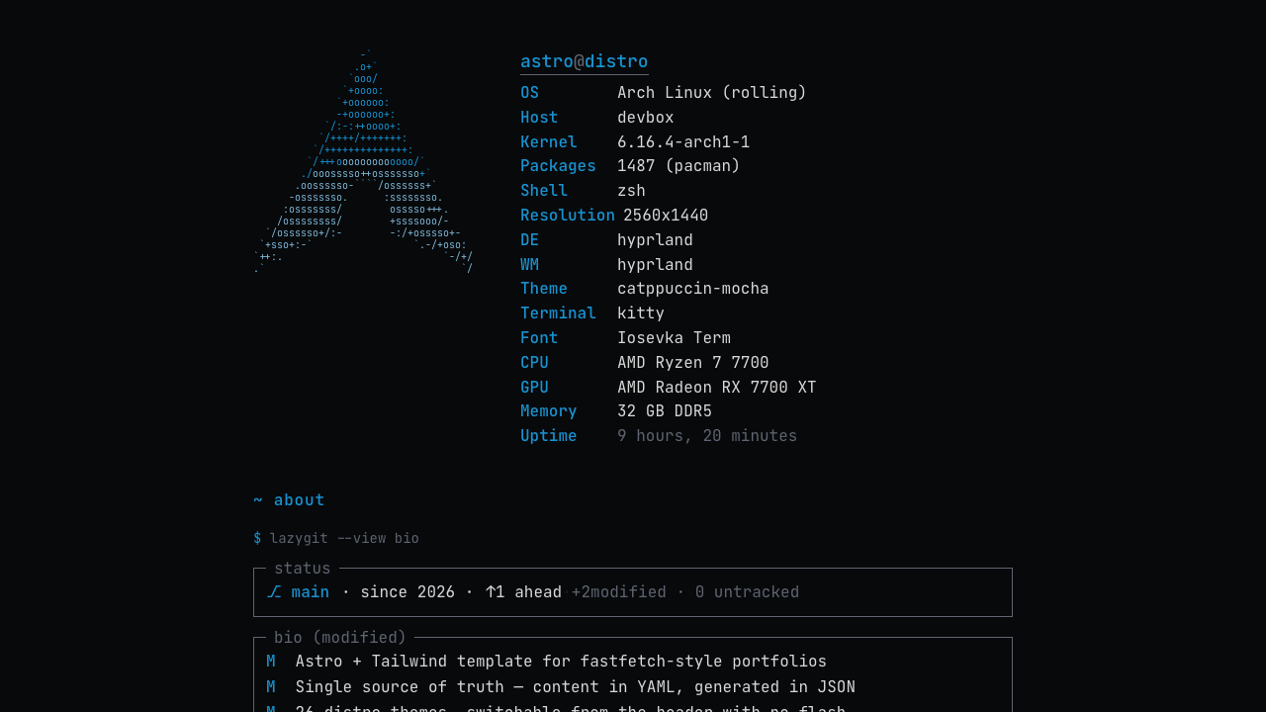1266x712 pixels.
Task: Click the 'Host' label
Action: [539, 118]
